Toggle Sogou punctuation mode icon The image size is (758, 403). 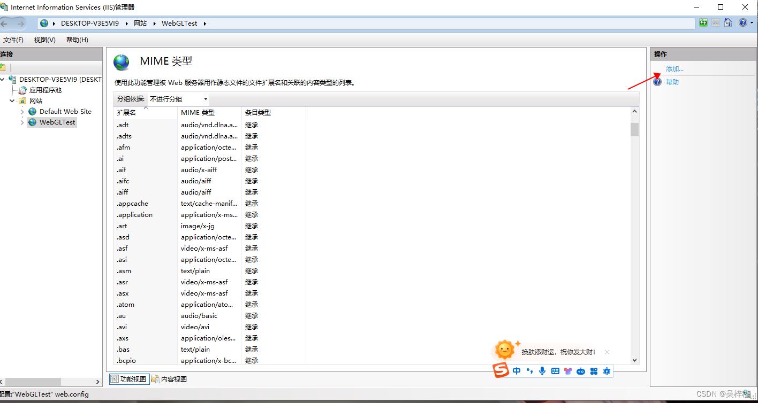click(x=529, y=371)
